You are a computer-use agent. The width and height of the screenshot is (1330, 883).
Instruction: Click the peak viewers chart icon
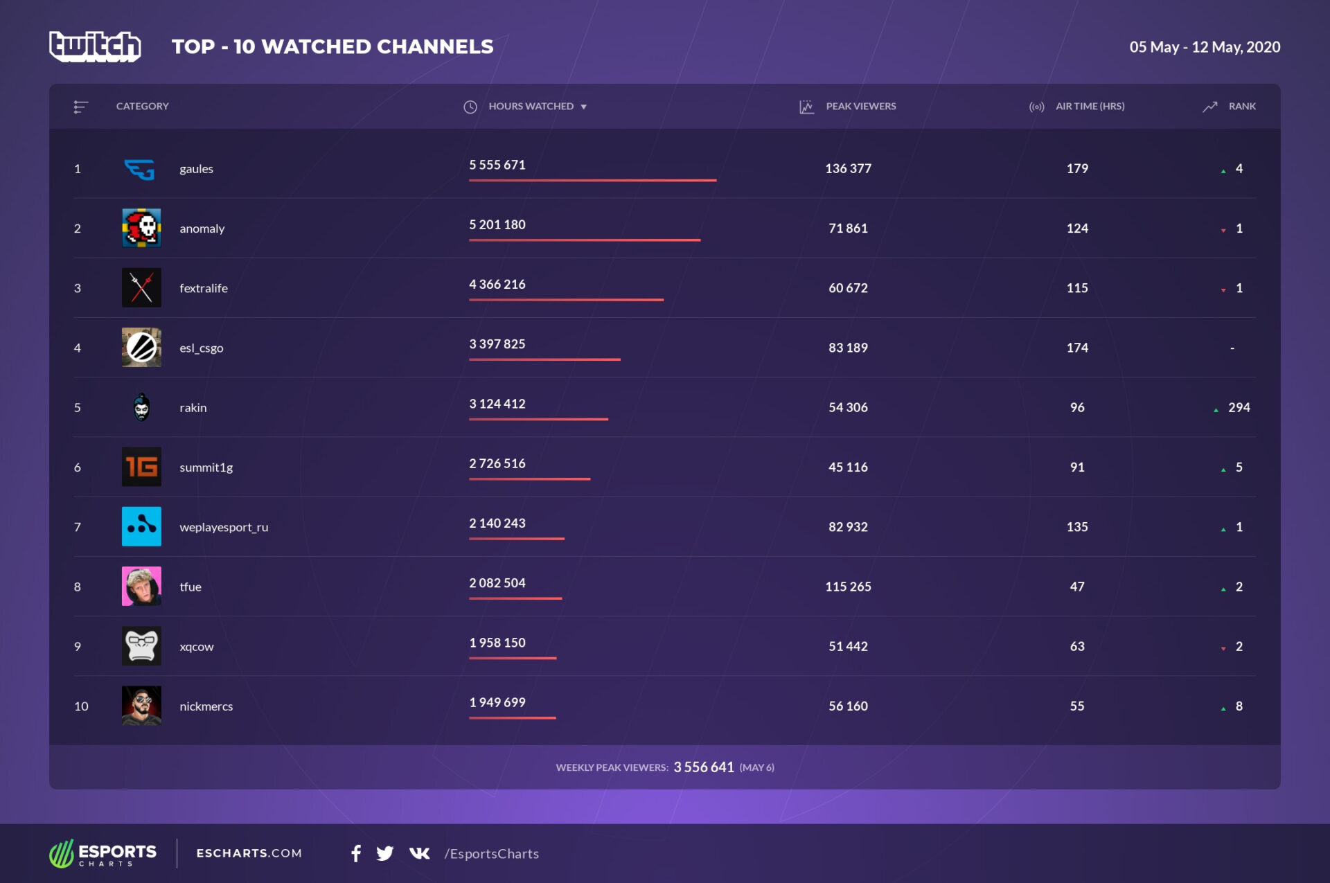806,107
